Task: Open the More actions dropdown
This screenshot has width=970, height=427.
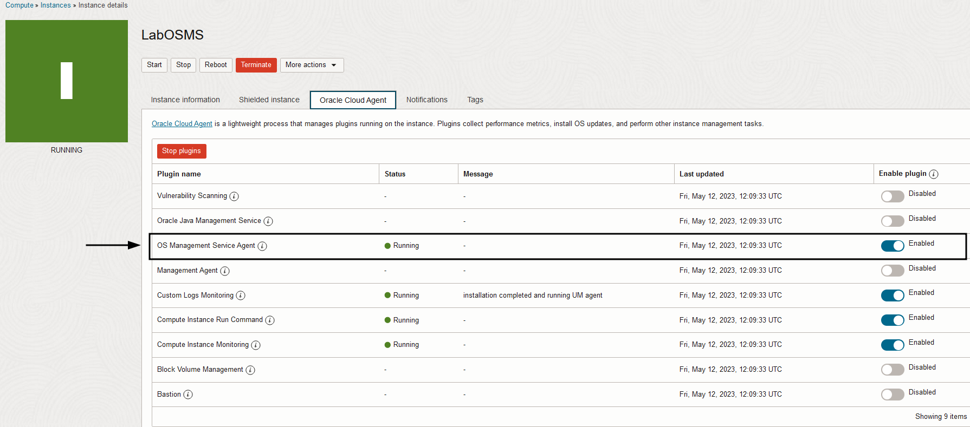Action: [x=312, y=65]
